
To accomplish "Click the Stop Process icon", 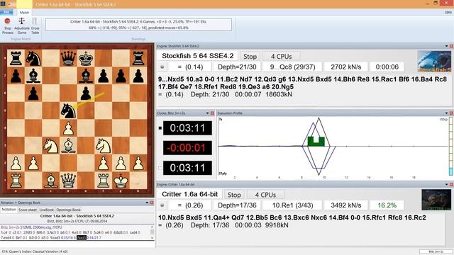I will tap(7, 21).
